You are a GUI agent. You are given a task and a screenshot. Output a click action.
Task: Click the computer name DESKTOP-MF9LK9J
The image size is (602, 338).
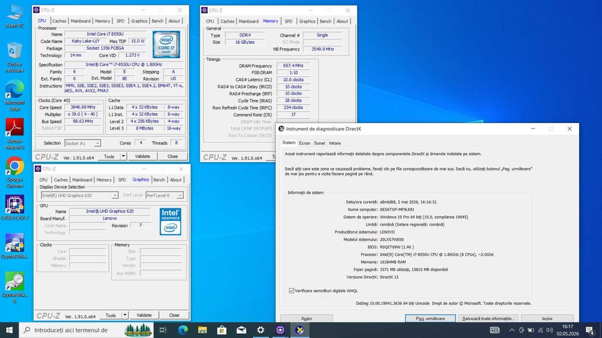click(x=397, y=210)
